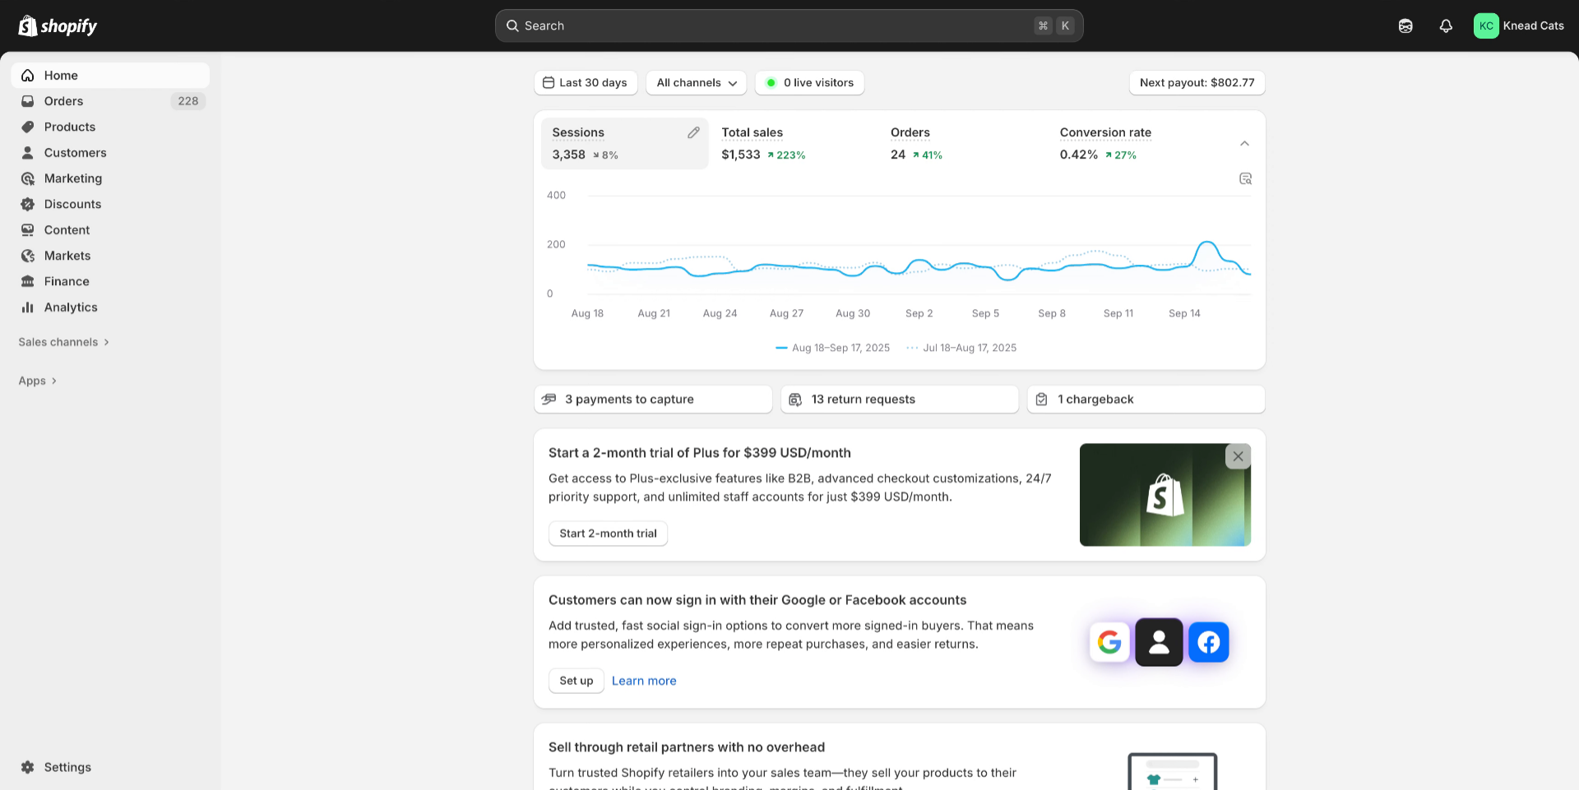Click Start 2-month trial button

pos(608,534)
